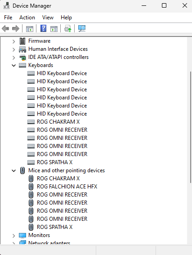This screenshot has height=255, width=192.
Task: Collapse the Keyboards category
Action: [14, 66]
